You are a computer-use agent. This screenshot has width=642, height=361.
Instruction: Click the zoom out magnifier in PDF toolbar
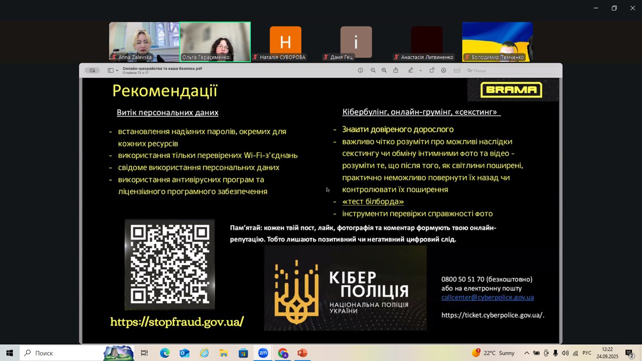(373, 71)
